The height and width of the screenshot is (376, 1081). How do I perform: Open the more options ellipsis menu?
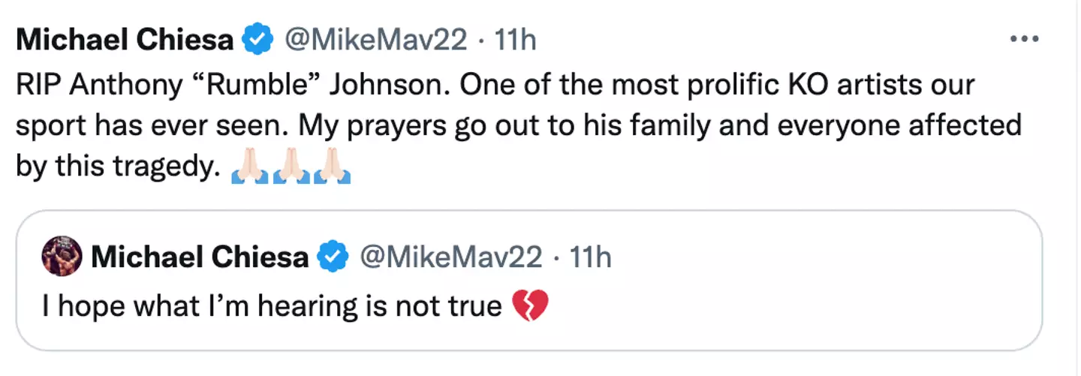[1024, 39]
